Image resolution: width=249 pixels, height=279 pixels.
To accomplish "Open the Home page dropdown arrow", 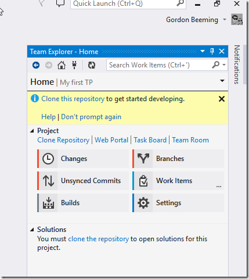I will coord(222,81).
